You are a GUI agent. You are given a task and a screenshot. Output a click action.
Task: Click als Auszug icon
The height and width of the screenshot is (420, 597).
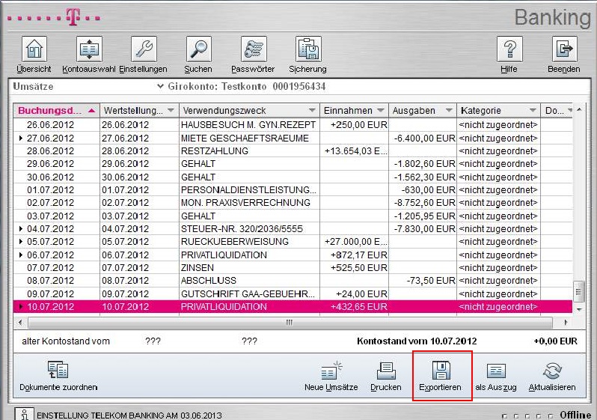pyautogui.click(x=496, y=371)
